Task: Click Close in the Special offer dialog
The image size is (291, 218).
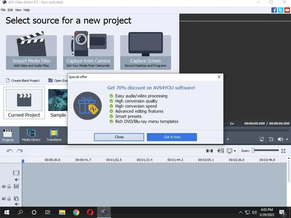Action: coord(119,137)
